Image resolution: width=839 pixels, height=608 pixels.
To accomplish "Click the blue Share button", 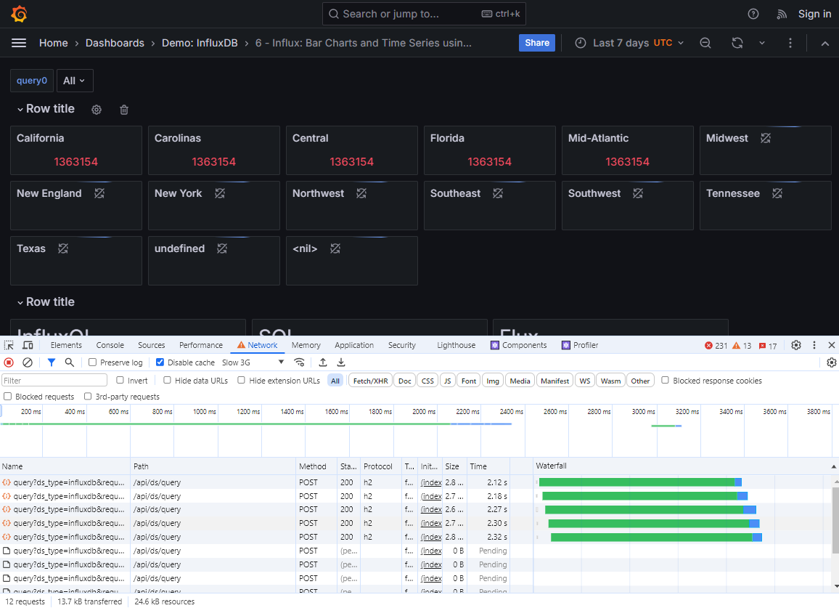I will [x=536, y=43].
